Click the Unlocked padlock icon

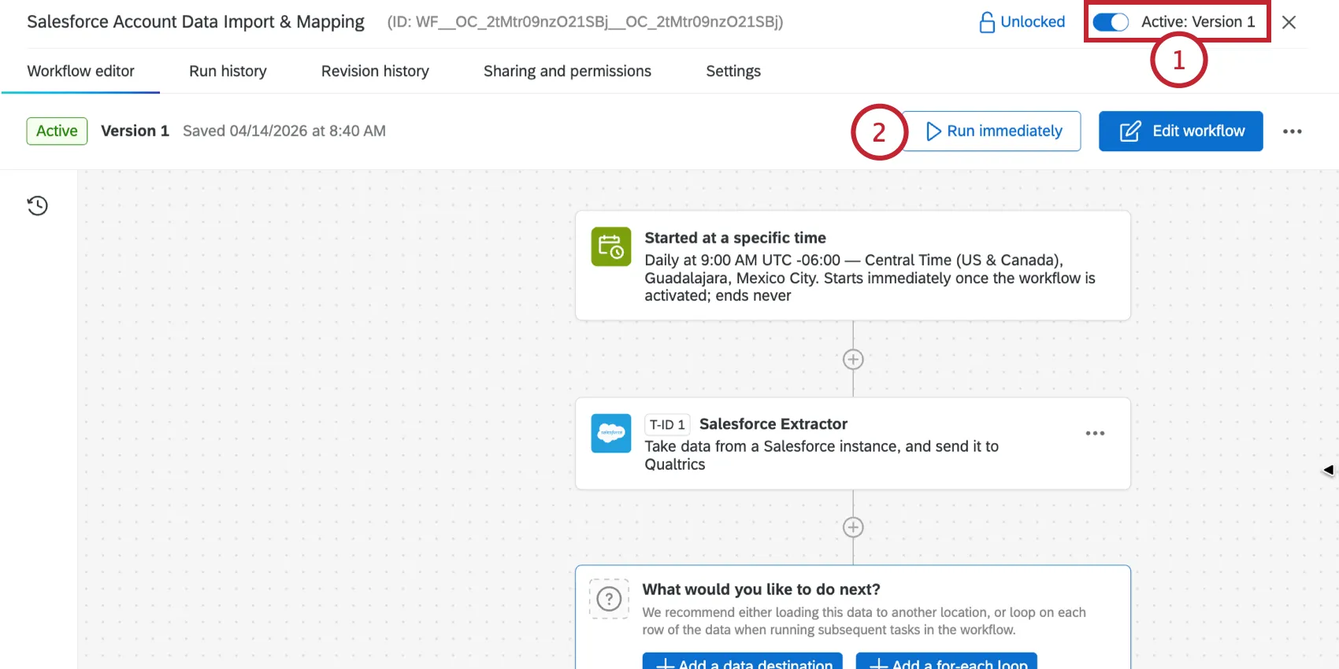(986, 22)
